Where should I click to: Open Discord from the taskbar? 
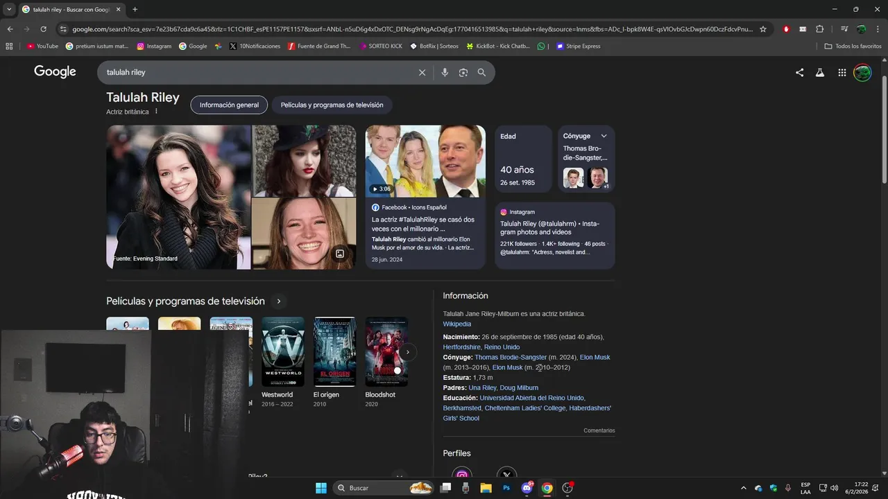[x=527, y=488]
